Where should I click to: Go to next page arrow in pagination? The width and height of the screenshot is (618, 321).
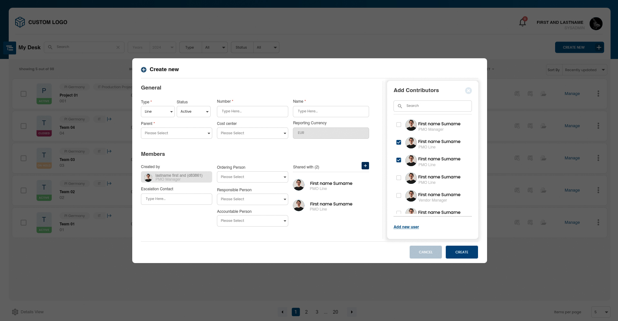(352, 312)
